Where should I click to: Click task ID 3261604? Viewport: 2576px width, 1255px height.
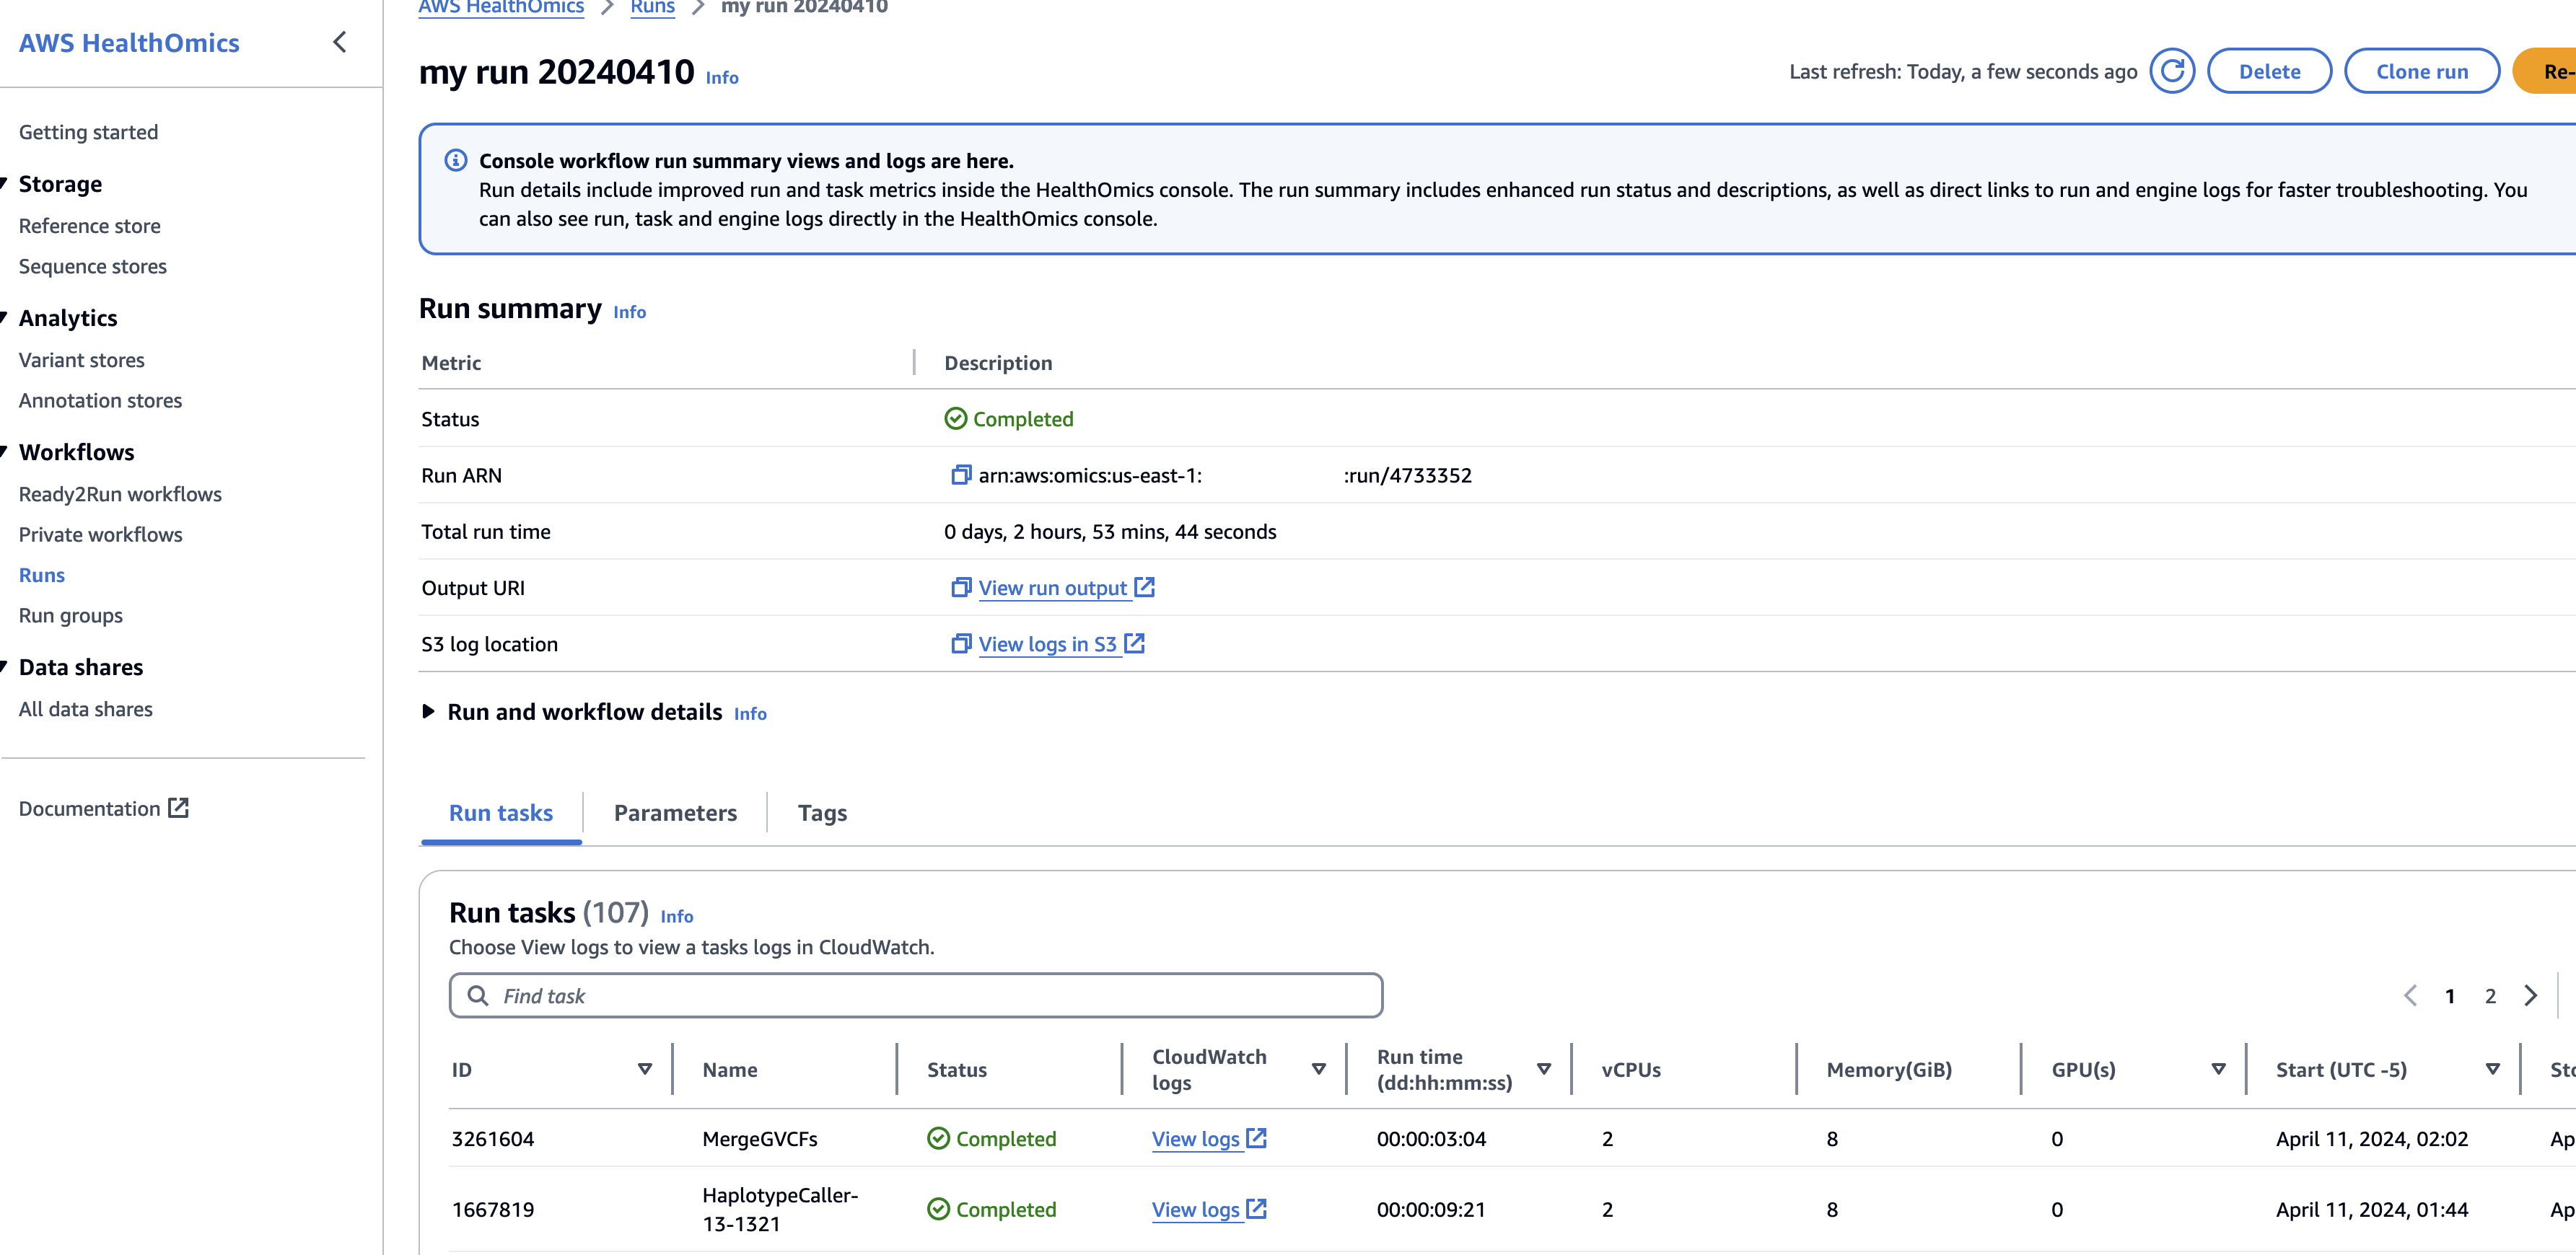[493, 1138]
